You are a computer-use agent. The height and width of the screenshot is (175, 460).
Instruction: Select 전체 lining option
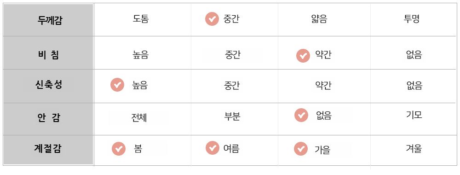(139, 118)
